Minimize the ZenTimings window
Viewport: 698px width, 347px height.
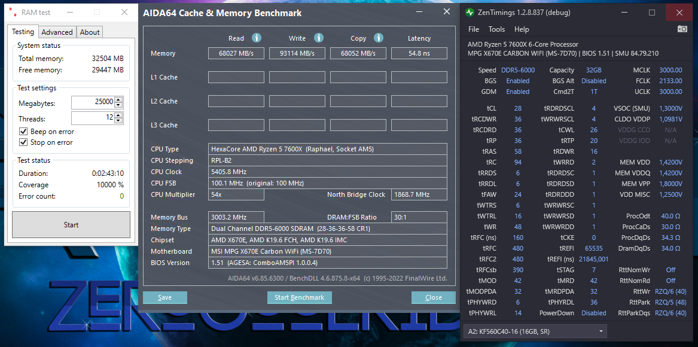point(624,13)
